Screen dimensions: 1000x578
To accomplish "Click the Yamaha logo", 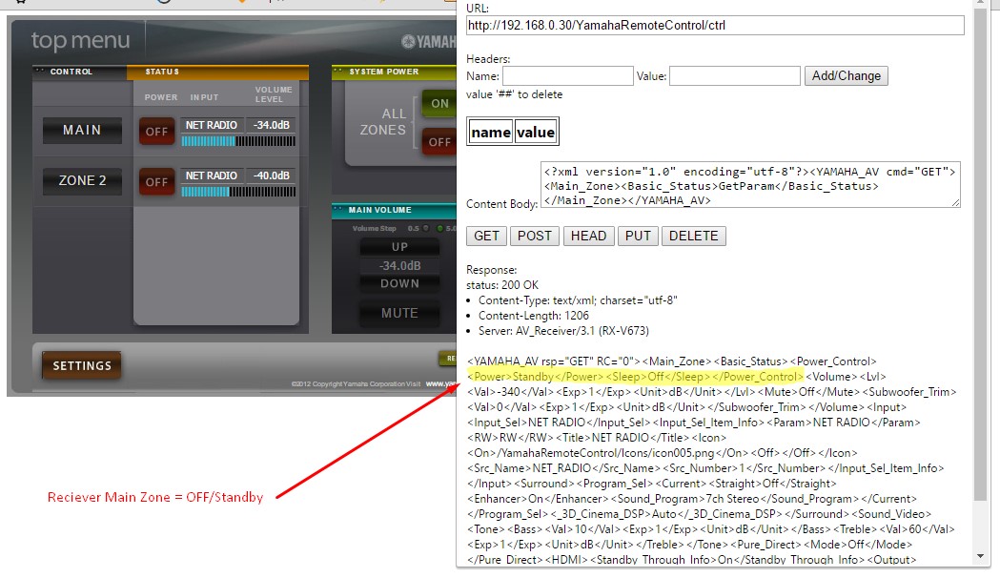I will [x=429, y=42].
